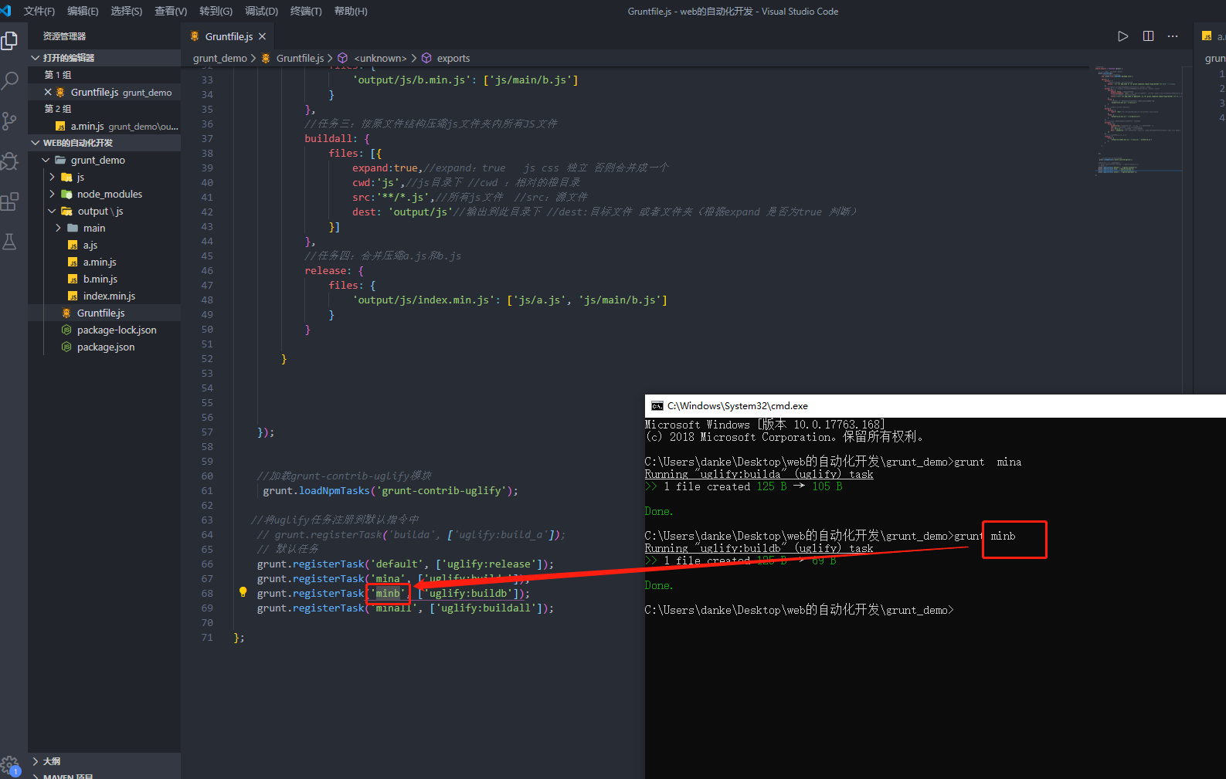Close Gruntfile.js in the open editors list
The width and height of the screenshot is (1226, 779).
48,92
